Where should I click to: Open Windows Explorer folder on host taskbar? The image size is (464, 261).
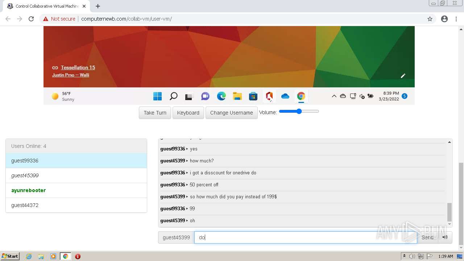(41, 256)
